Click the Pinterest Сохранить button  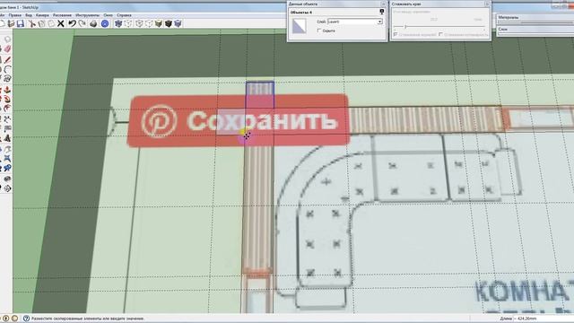tap(238, 121)
